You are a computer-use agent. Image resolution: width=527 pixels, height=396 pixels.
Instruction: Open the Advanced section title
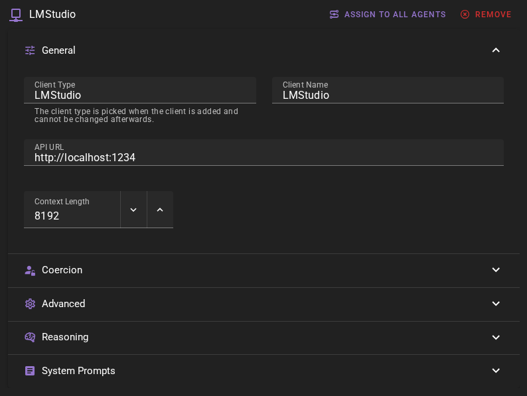(63, 304)
